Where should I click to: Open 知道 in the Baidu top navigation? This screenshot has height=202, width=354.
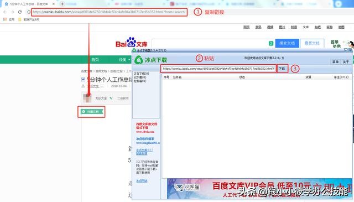(x=294, y=27)
